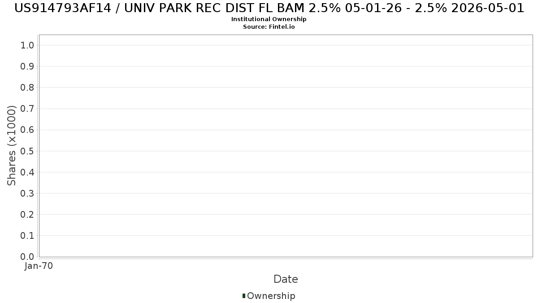
Task: Select the 0.1 y-axis tick label
Action: coord(27,235)
